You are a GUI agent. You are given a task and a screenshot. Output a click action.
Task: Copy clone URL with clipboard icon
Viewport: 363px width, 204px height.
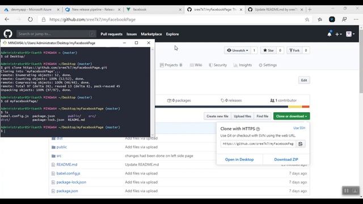coord(300,144)
